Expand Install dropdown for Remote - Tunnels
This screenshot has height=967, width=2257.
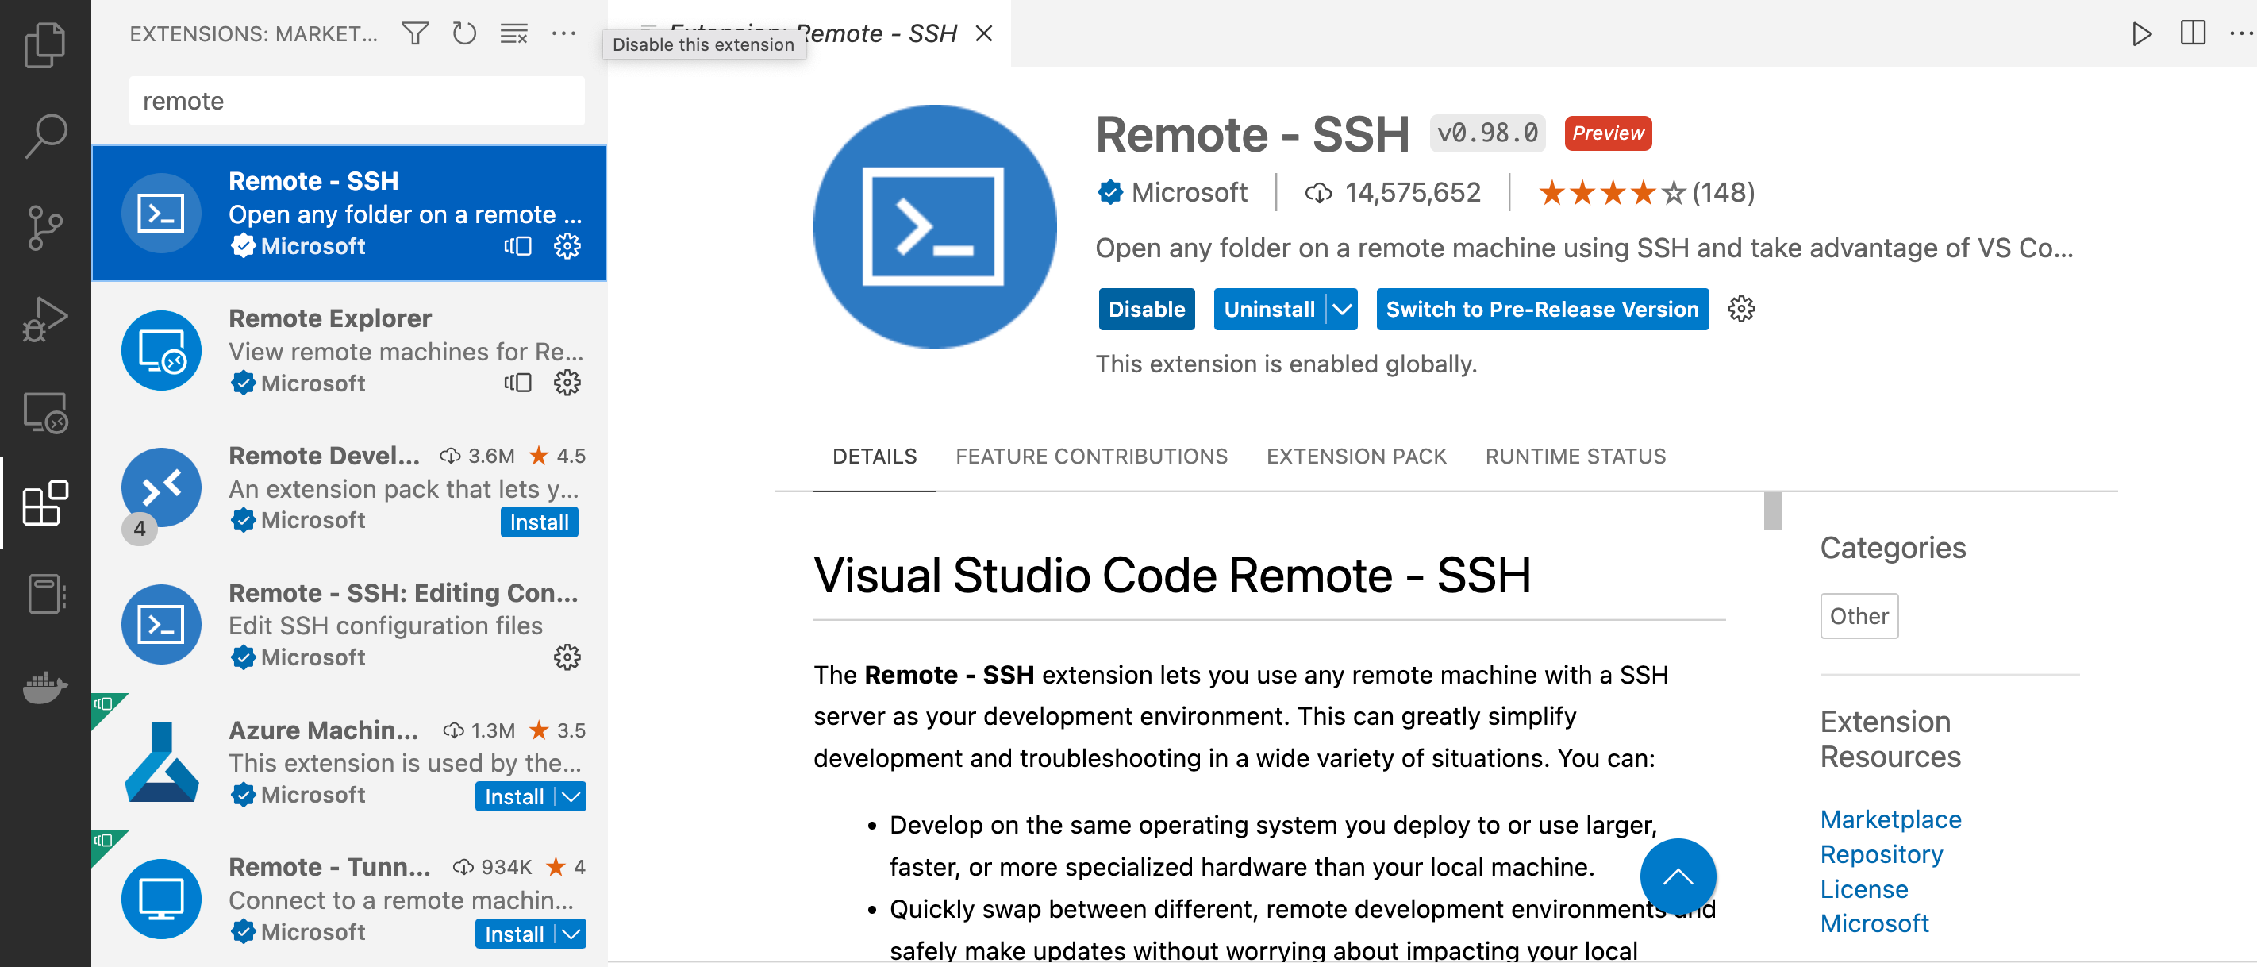pos(571,934)
